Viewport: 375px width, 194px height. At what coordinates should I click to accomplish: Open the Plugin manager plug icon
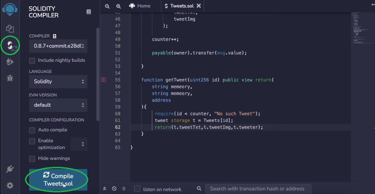tap(10, 169)
